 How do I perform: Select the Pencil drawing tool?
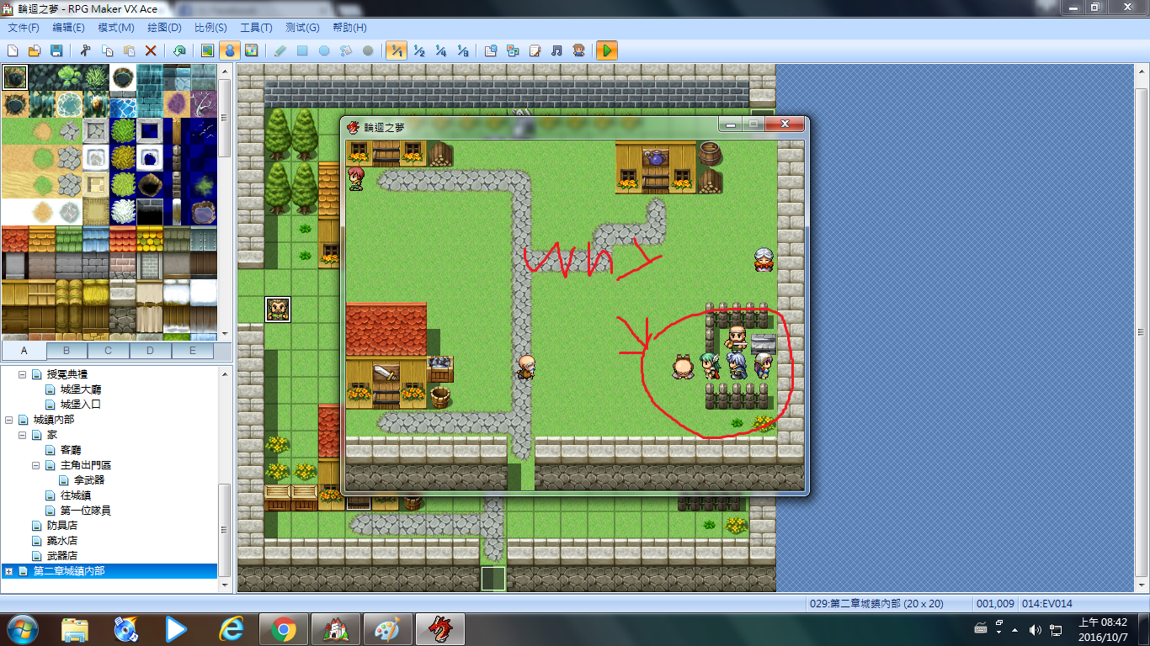(280, 50)
